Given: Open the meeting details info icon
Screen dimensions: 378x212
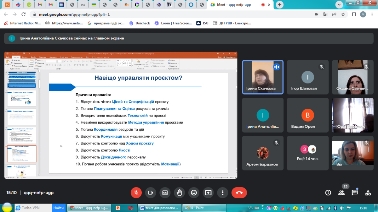Looking at the screenshot, I should click(x=328, y=193).
